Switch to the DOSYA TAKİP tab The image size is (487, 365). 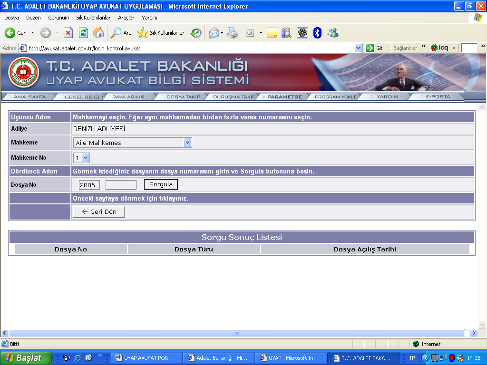point(183,97)
